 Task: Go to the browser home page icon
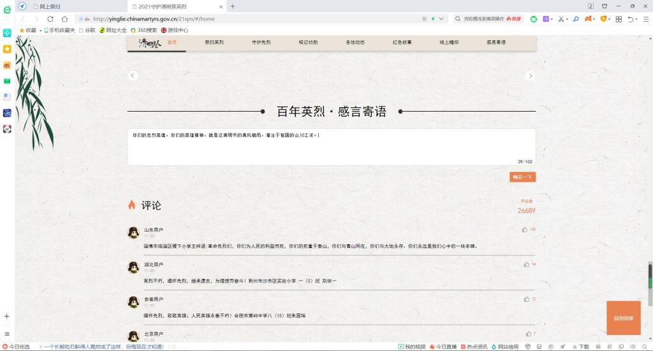[64, 19]
